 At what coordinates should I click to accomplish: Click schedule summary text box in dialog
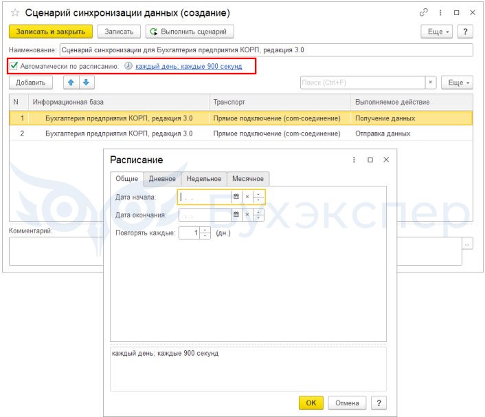click(x=248, y=369)
